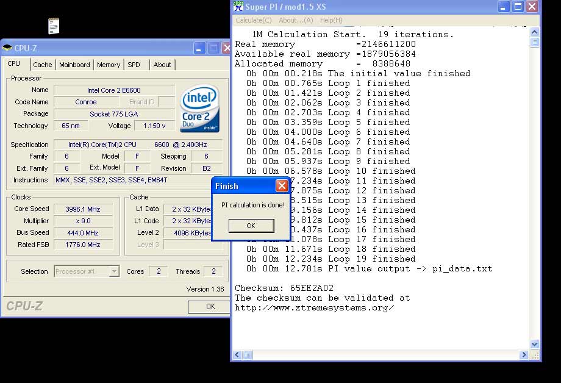Click the vertical scrollbar thumb in Super PI
Screen dimensions: 561x383
click(535, 42)
